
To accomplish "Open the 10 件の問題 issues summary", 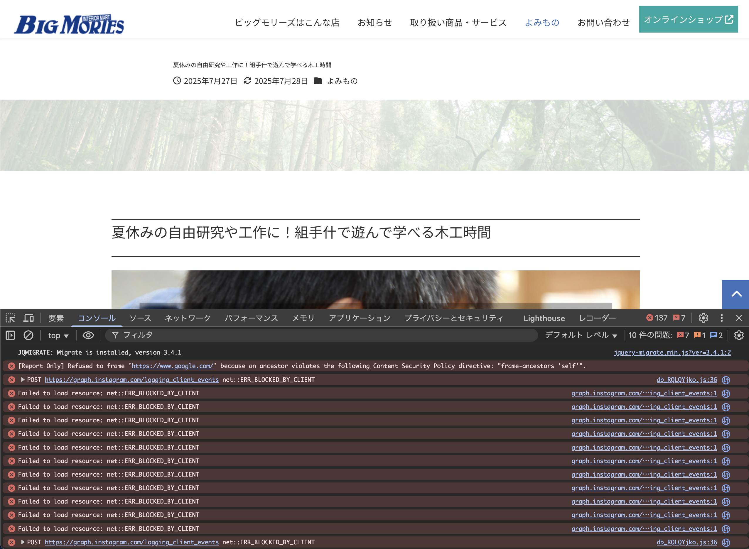I will tap(675, 335).
